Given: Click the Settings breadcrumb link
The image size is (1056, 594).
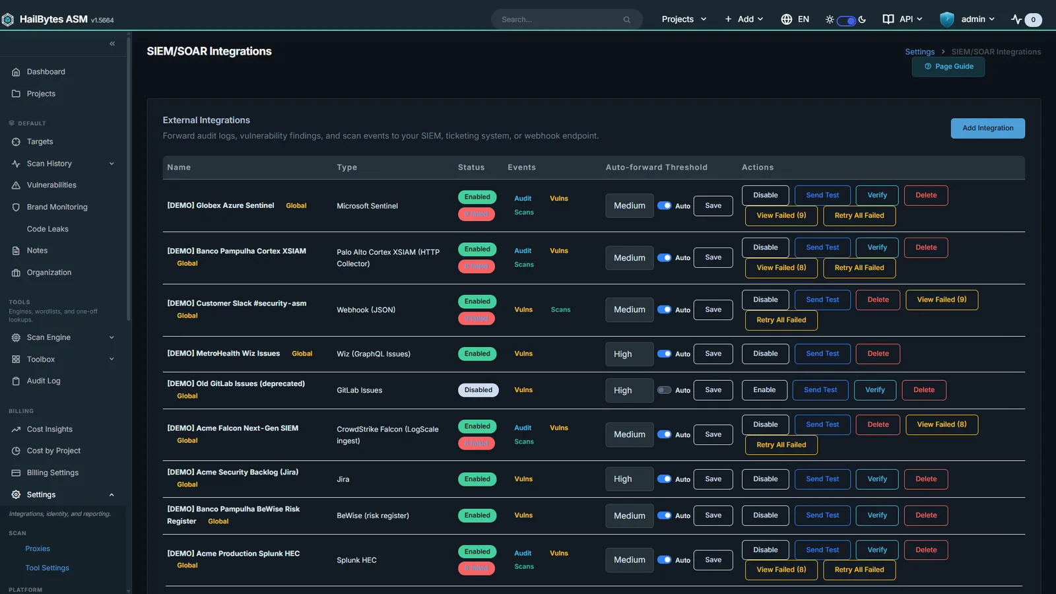Looking at the screenshot, I should (919, 51).
